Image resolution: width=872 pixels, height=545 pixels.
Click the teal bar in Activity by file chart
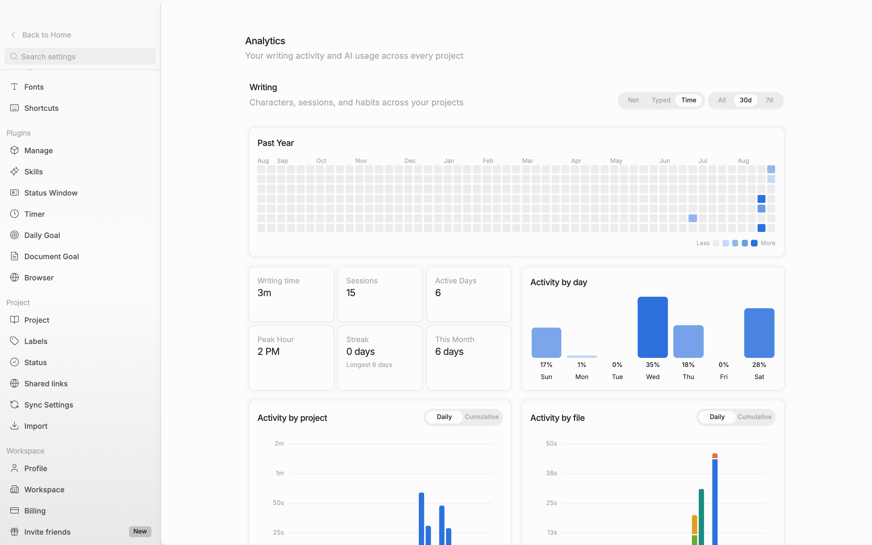(x=701, y=517)
